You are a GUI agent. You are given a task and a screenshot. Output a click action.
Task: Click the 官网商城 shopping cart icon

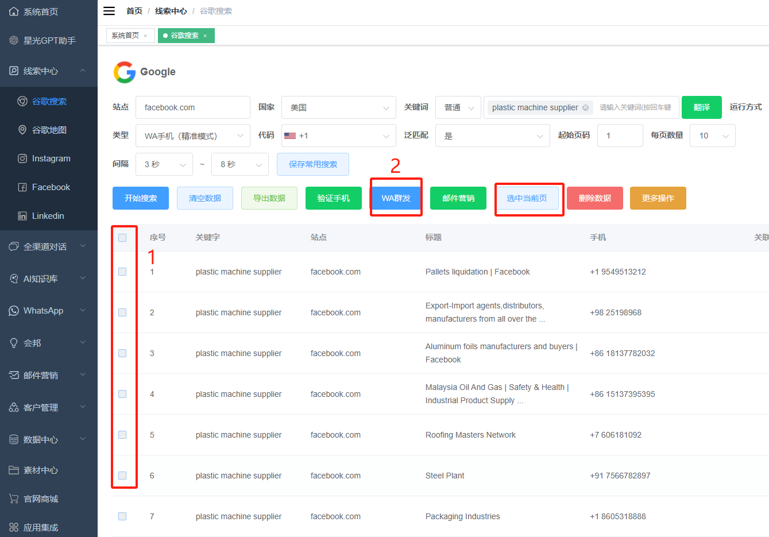[14, 499]
